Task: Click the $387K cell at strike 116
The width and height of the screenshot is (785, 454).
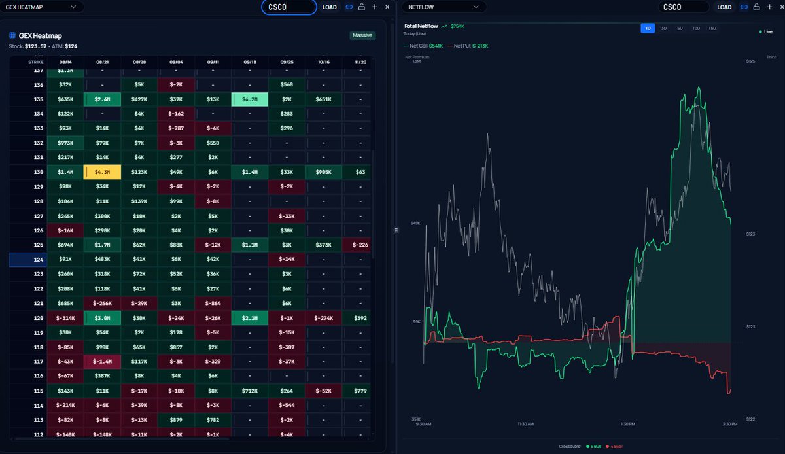Action: [102, 376]
